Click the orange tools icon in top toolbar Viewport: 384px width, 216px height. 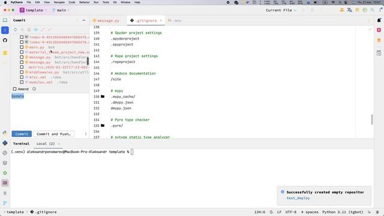point(358,10)
